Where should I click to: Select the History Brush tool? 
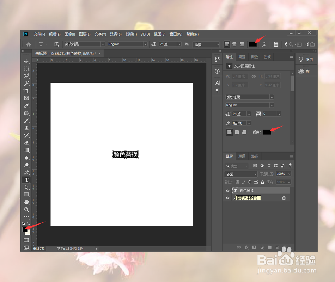coord(26,135)
